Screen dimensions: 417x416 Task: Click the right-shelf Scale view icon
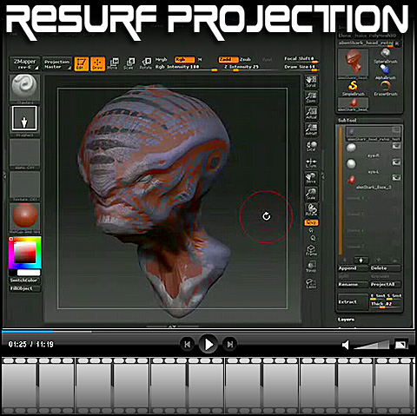pos(311,194)
